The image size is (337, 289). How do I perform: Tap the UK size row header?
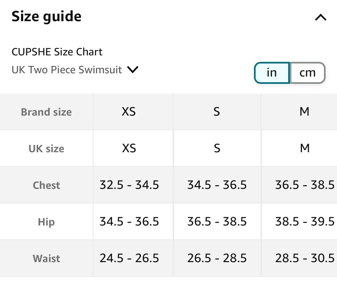point(46,149)
